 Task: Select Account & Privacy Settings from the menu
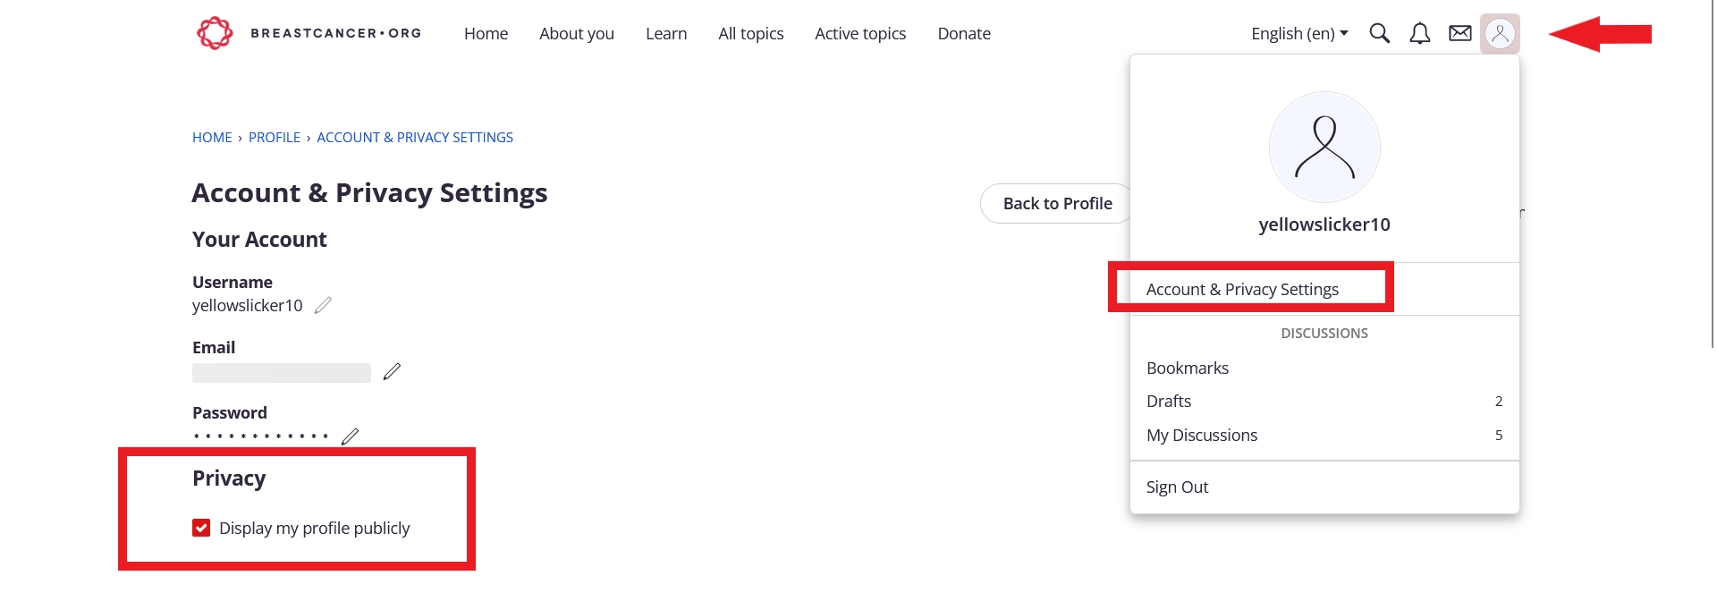pyautogui.click(x=1242, y=288)
